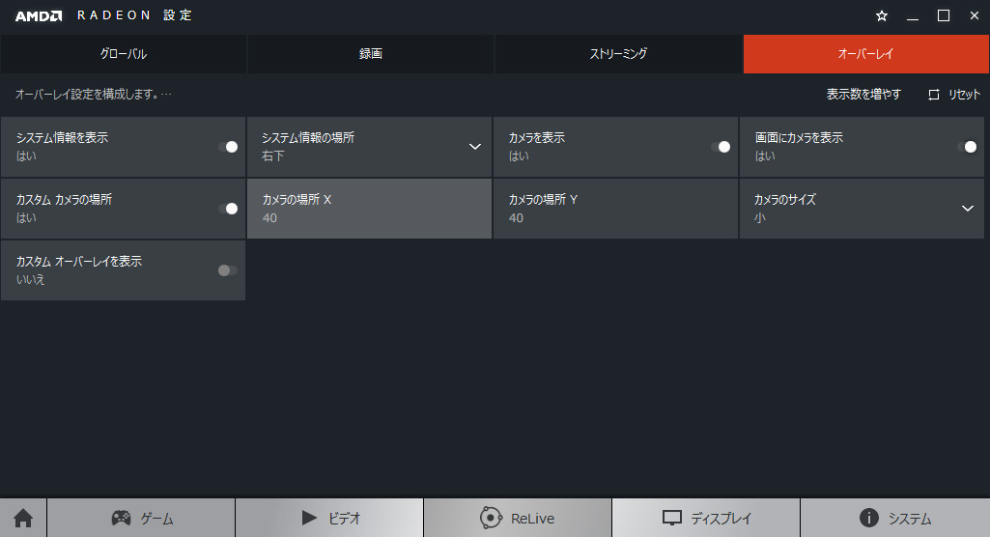
Task: Click the 表示数を増やす button
Action: click(863, 95)
